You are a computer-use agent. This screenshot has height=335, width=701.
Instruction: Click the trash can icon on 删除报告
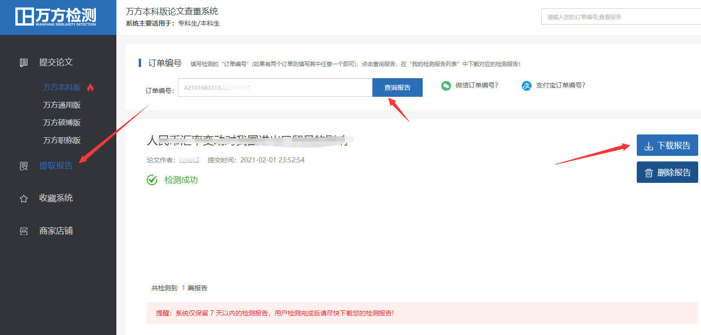(648, 173)
